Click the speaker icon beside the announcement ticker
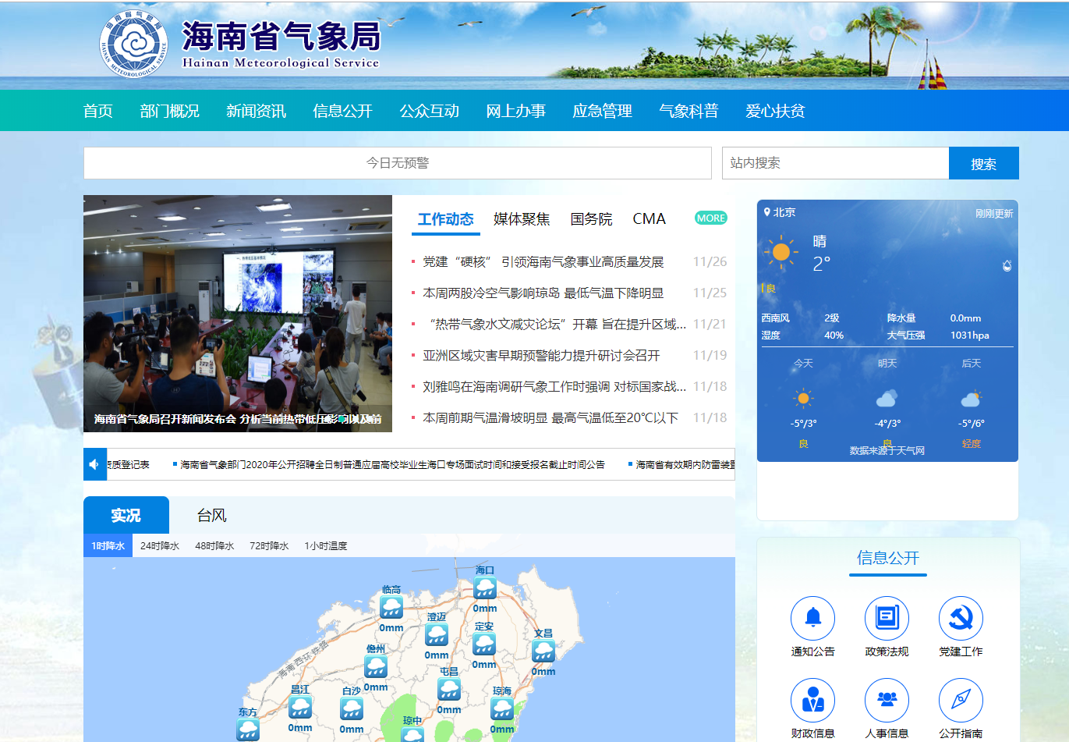Screen dimensions: 1069x742 [x=94, y=464]
